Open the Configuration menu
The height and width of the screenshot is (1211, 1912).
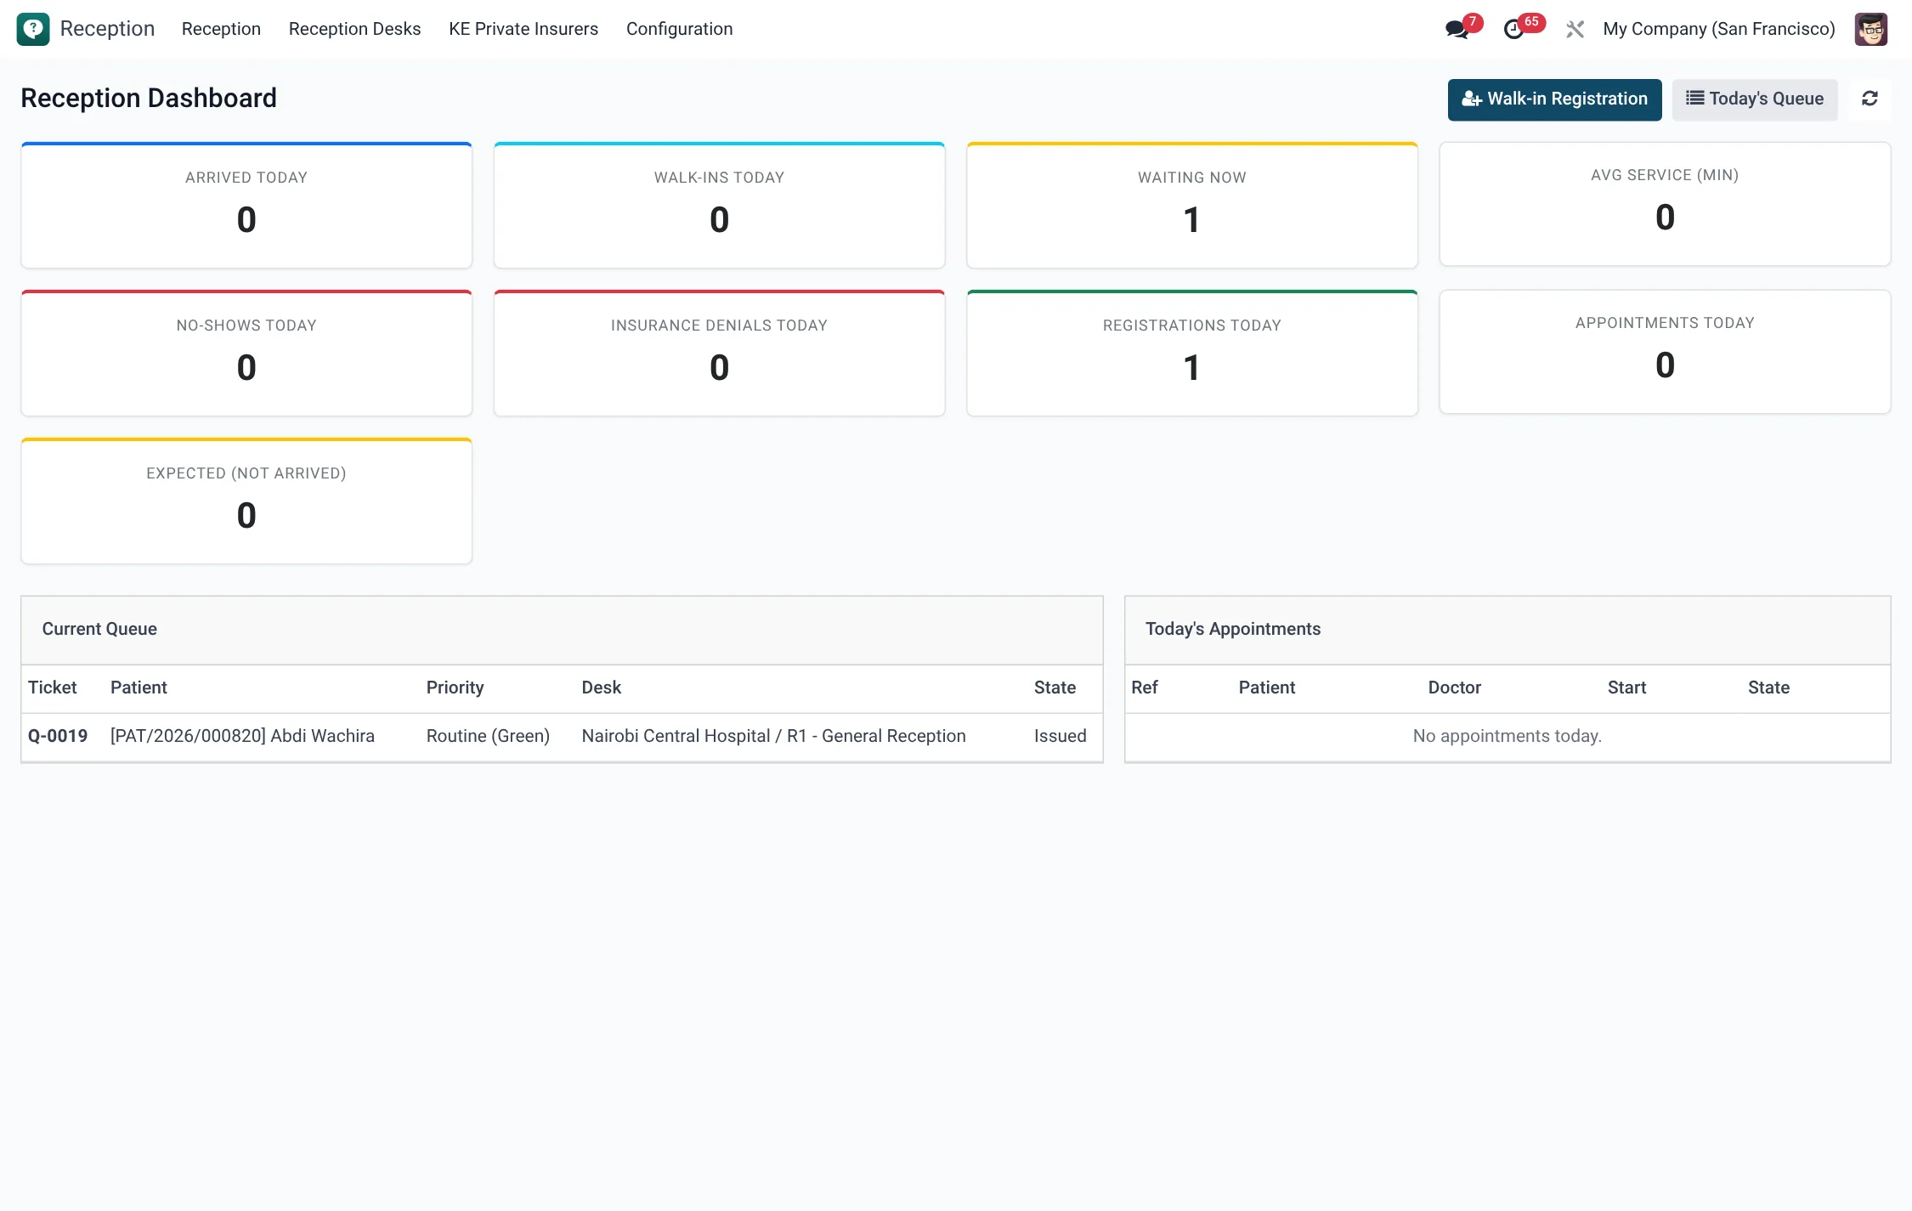[x=679, y=29]
